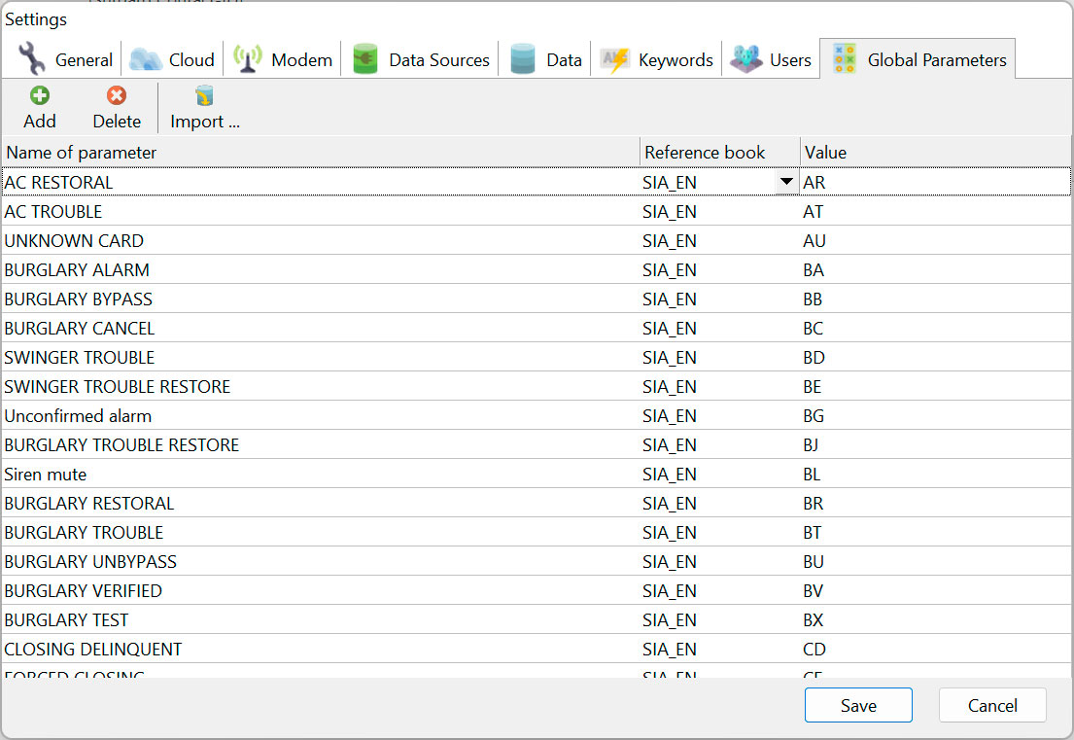This screenshot has height=740, width=1074.
Task: Click the red cross Delete icon
Action: click(x=117, y=95)
